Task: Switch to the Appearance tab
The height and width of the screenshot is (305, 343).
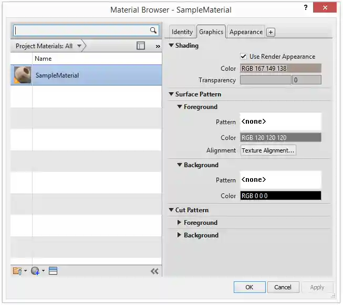Action: (246, 32)
